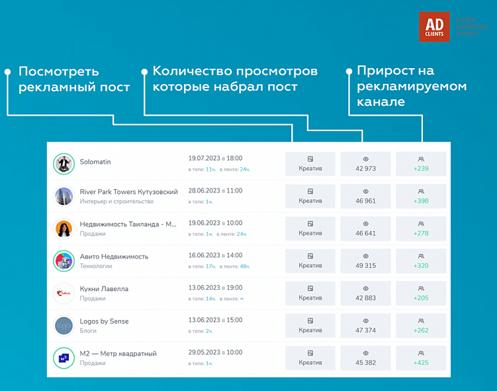
Task: Click 'в топе: 17ч.' in Авито row
Action: 202,266
